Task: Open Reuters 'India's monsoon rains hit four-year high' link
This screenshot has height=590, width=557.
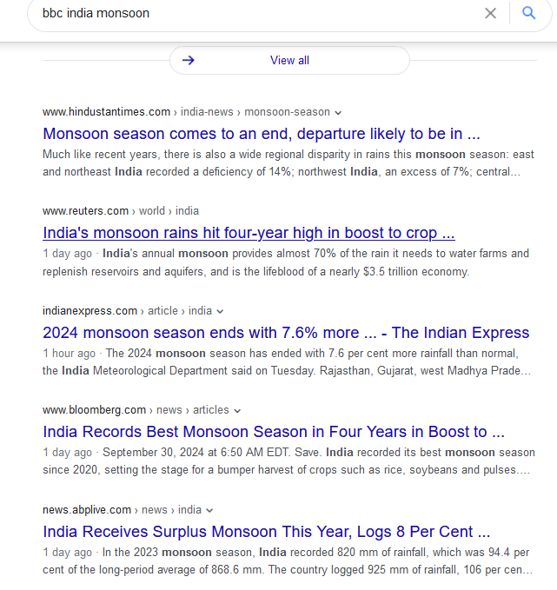Action: [x=249, y=233]
